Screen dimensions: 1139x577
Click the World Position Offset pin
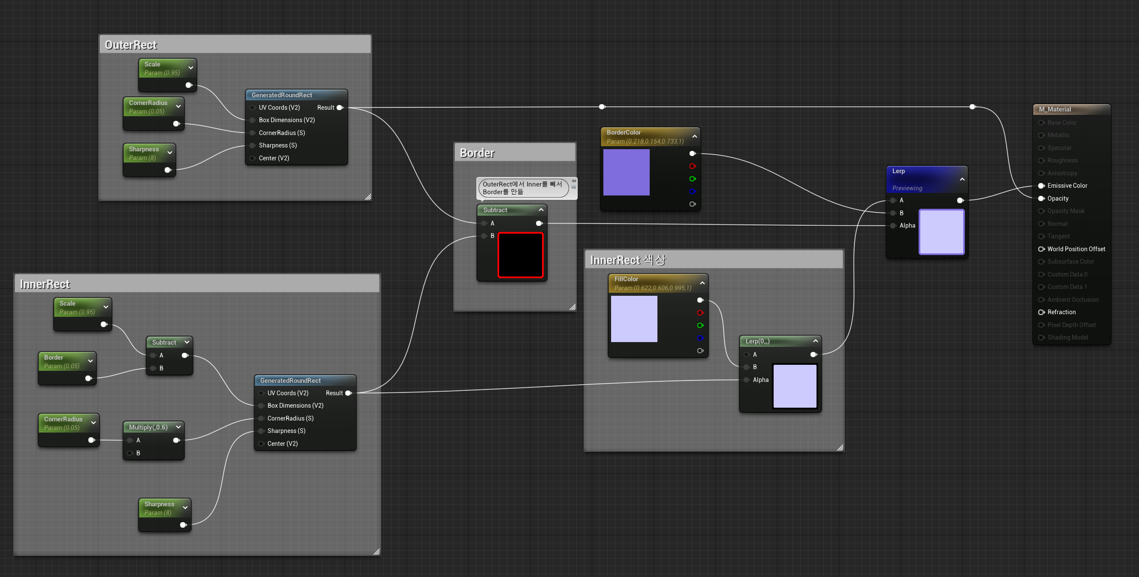pos(1041,249)
